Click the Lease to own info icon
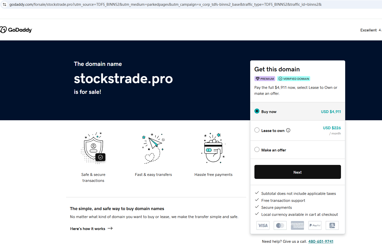 tap(288, 130)
